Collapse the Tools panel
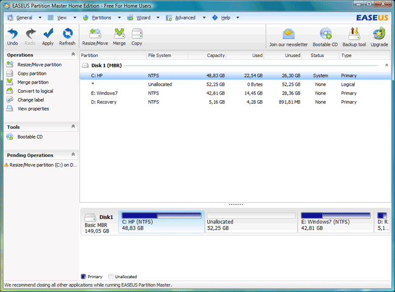The width and height of the screenshot is (395, 292). [74, 127]
